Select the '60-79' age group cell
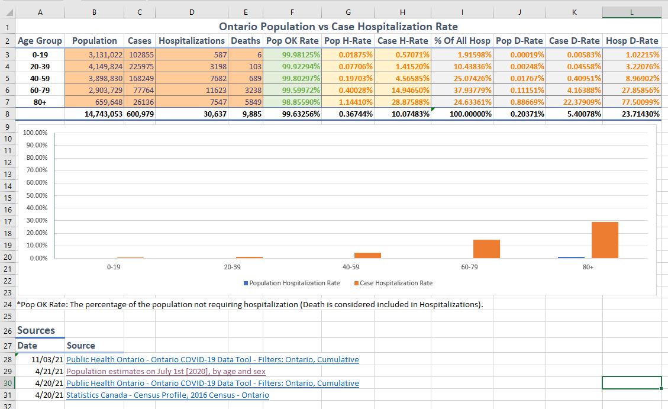Screen dimensions: 668x409 [40, 91]
